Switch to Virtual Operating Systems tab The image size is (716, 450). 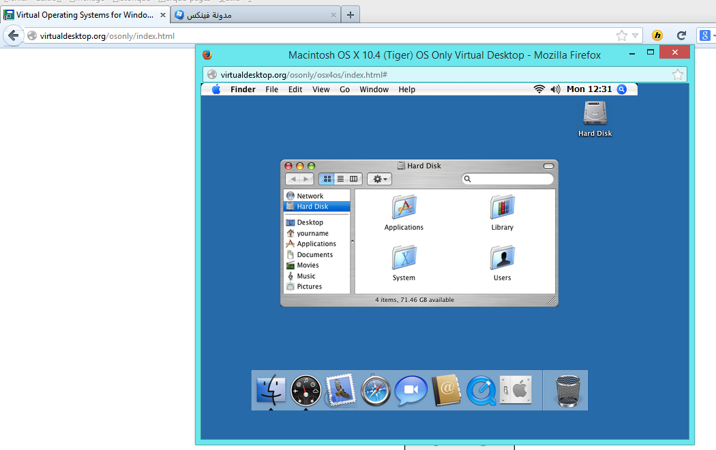(85, 15)
